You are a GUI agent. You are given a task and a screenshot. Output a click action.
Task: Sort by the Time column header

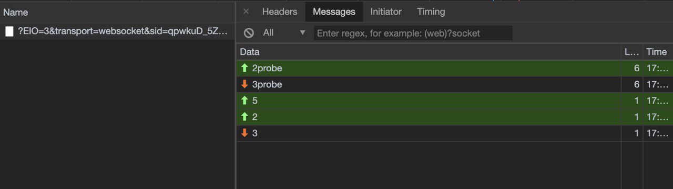pos(657,52)
